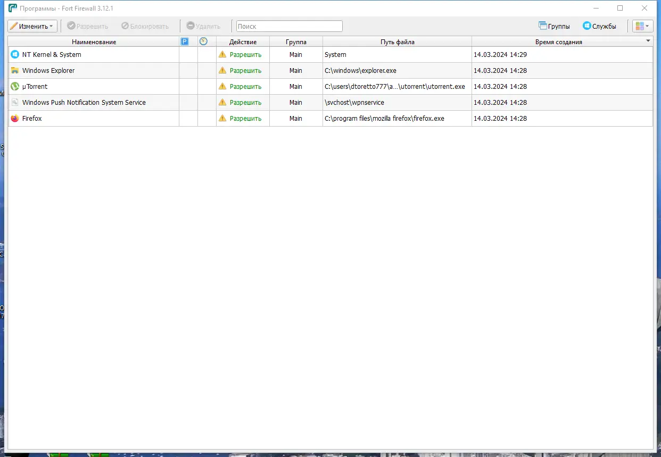Click the firefox.exe file path cell
This screenshot has width=661, height=457.
(x=397, y=119)
